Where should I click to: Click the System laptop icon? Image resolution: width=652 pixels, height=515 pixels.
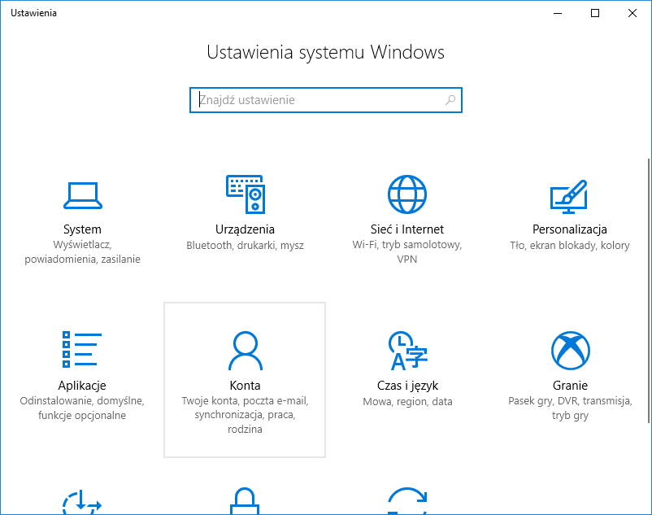(82, 194)
